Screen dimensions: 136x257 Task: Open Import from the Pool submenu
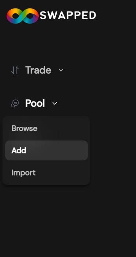click(47, 173)
